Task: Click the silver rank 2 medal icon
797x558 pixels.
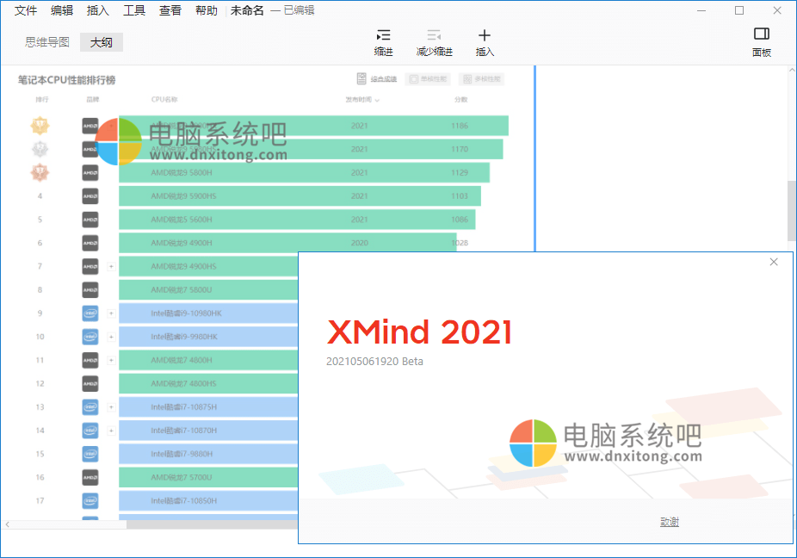Action: pos(40,149)
